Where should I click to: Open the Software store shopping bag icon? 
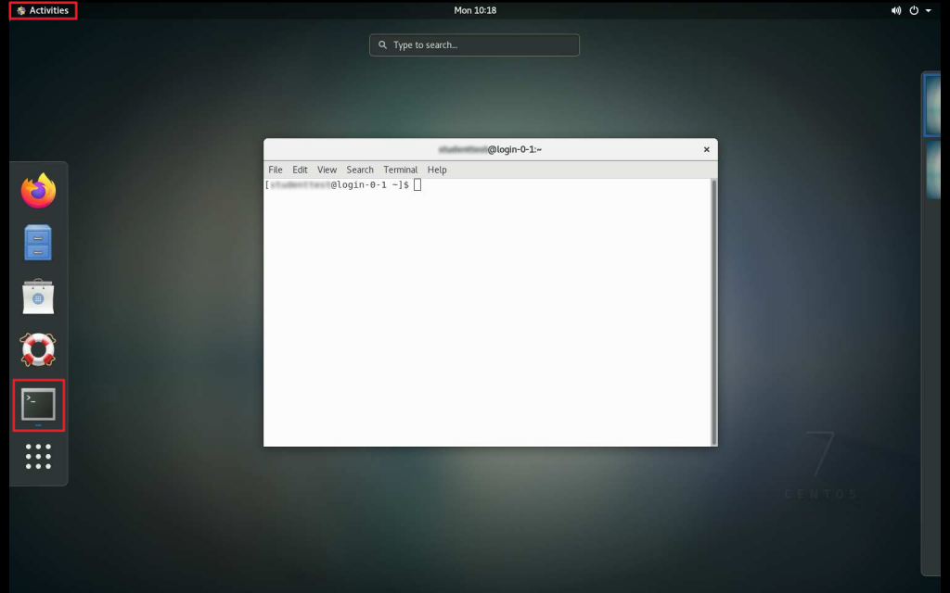tap(38, 296)
